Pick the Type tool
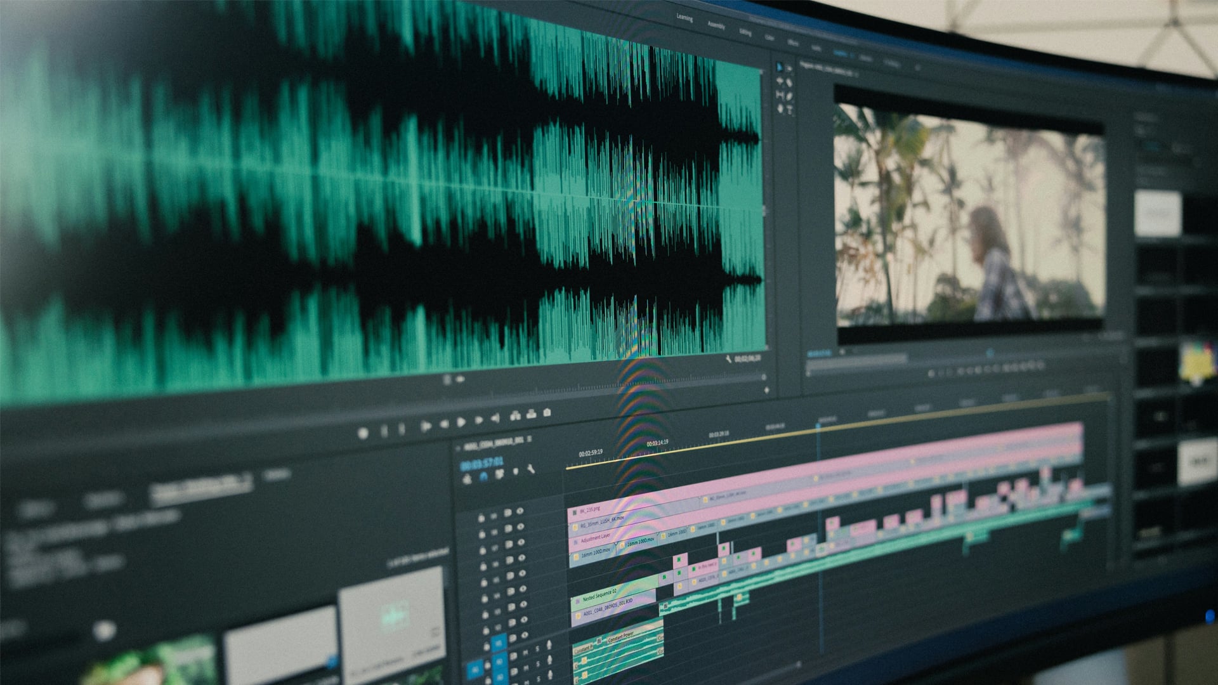 pyautogui.click(x=789, y=110)
